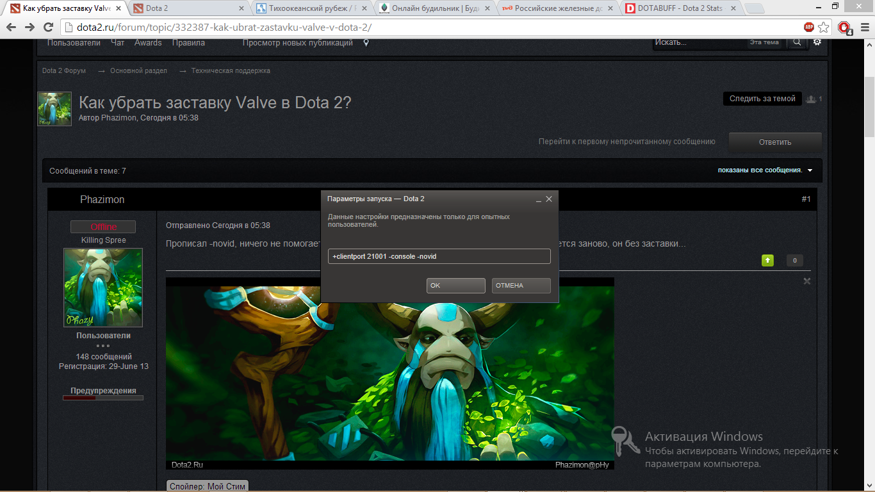Click the Основной раздел breadcrumb
The height and width of the screenshot is (492, 875).
click(x=138, y=70)
